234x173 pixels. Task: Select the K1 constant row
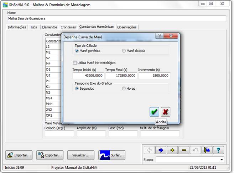click(53, 87)
